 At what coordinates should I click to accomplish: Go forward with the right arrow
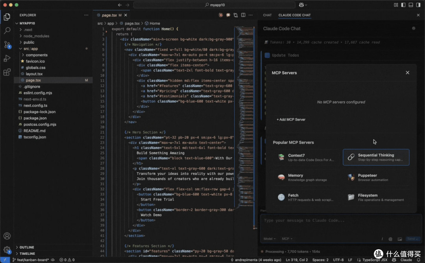[128, 5]
